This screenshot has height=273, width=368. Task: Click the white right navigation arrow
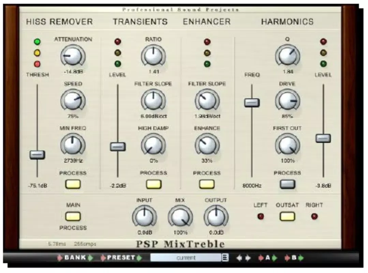pyautogui.click(x=248, y=258)
